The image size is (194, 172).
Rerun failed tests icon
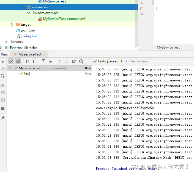(3, 69)
